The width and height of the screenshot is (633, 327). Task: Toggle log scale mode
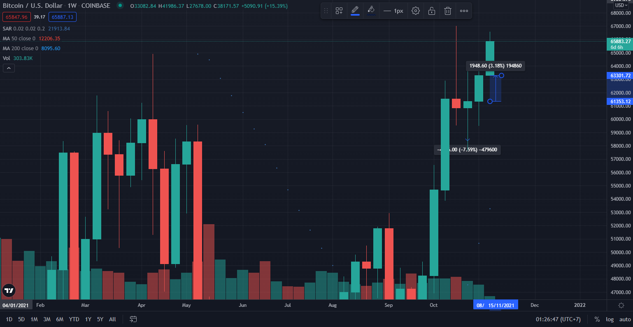coord(610,319)
